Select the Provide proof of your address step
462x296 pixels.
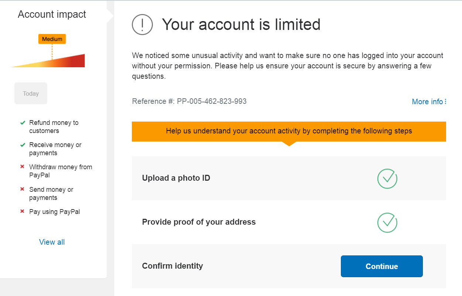(199, 222)
